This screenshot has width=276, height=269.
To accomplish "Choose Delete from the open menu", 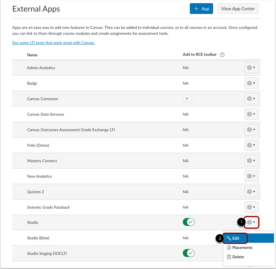I will point(238,257).
